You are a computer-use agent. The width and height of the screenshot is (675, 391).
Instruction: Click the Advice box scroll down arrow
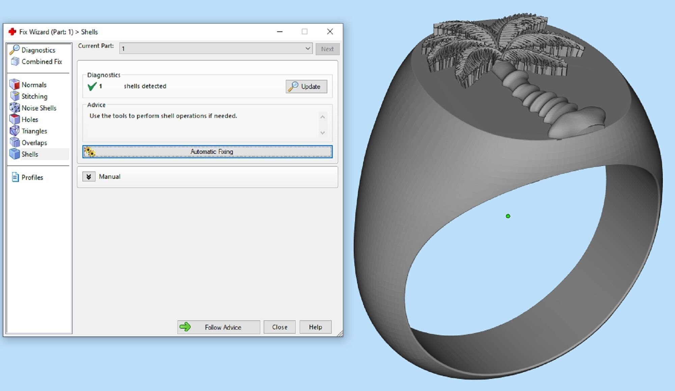click(323, 133)
